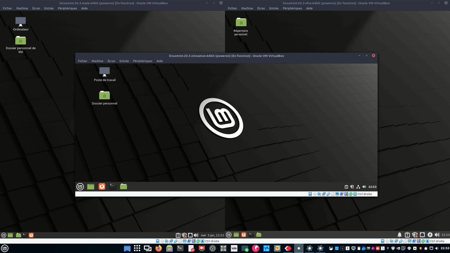Click power manager bolt in XFCE panel
This screenshot has height=253, width=450.
[430, 235]
